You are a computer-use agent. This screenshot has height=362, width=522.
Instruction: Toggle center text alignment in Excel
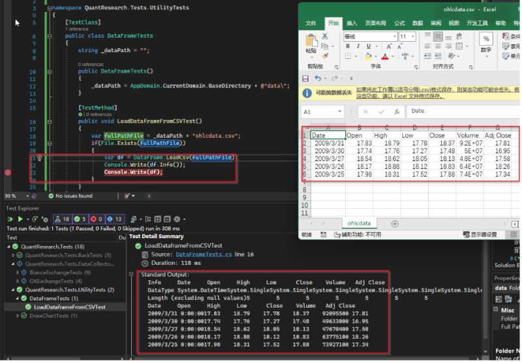pos(438,46)
